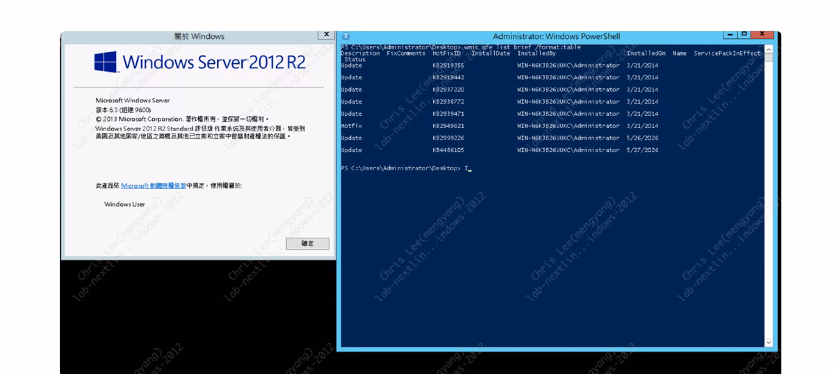The image size is (834, 374).
Task: Click the Hotfix description entry
Action: coord(352,126)
